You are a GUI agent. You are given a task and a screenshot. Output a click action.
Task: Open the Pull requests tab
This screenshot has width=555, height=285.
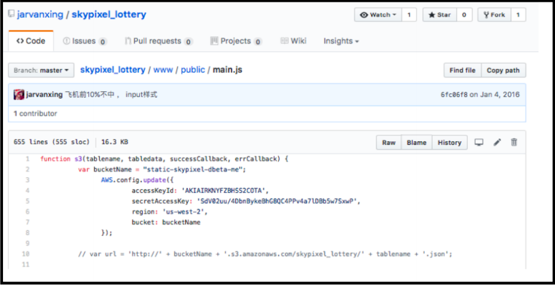pyautogui.click(x=158, y=41)
